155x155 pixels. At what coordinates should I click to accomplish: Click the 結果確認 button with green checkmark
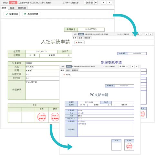click(12, 14)
